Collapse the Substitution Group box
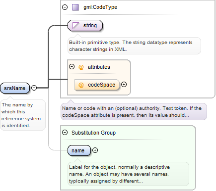This screenshot has width=216, height=191. pos(65,132)
